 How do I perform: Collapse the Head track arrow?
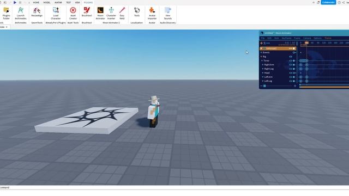[x=263, y=73]
